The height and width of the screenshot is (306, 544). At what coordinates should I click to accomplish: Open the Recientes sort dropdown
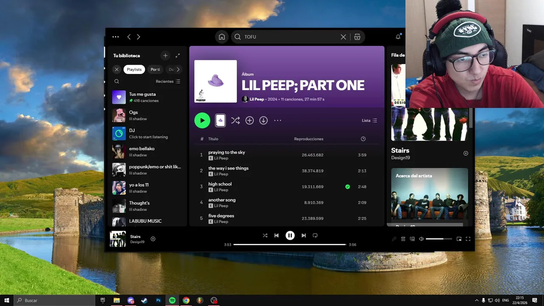pos(168,81)
